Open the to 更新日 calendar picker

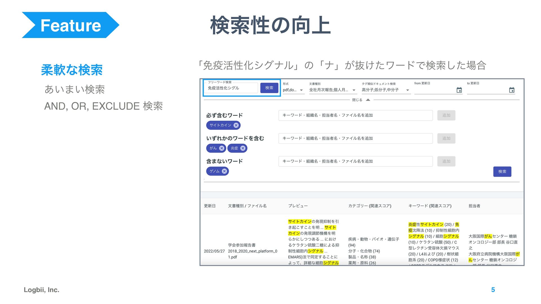[x=512, y=90]
